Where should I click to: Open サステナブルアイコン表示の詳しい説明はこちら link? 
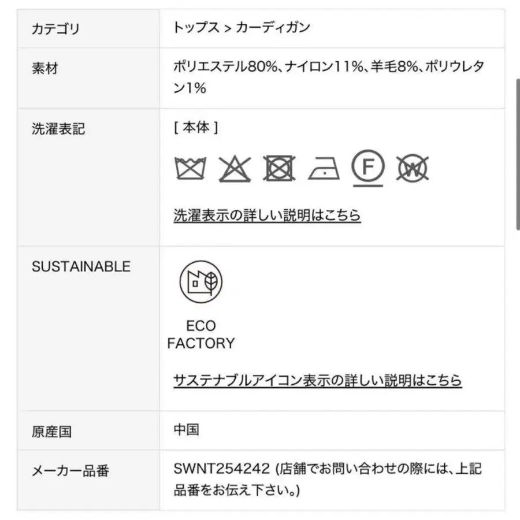(317, 380)
